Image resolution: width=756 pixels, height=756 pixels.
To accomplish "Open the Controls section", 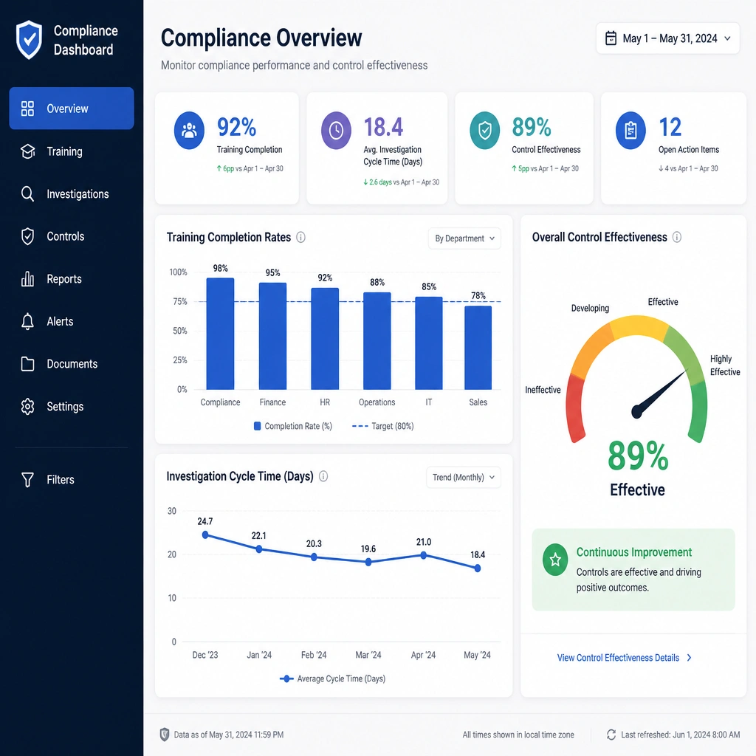I will (x=72, y=236).
